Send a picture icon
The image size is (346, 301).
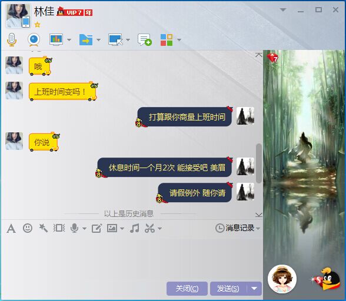click(x=112, y=228)
